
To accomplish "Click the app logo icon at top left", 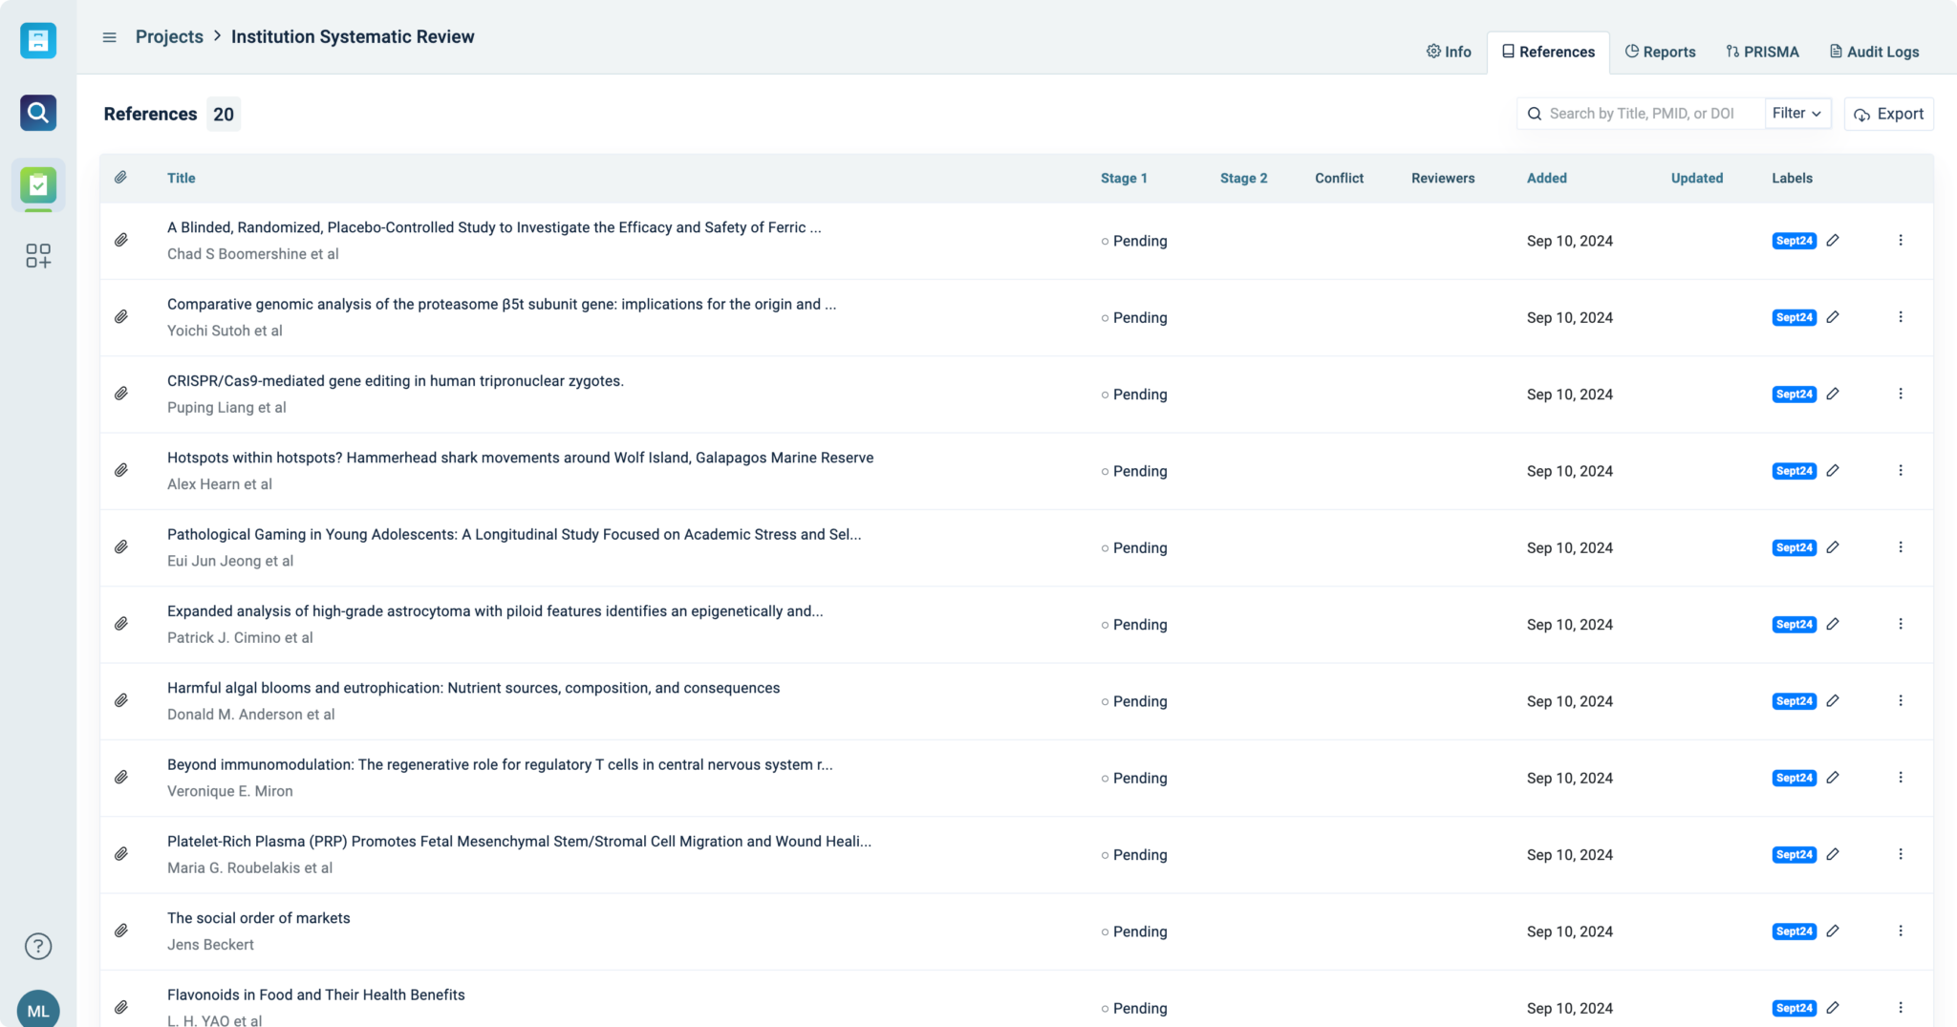I will click(x=37, y=40).
